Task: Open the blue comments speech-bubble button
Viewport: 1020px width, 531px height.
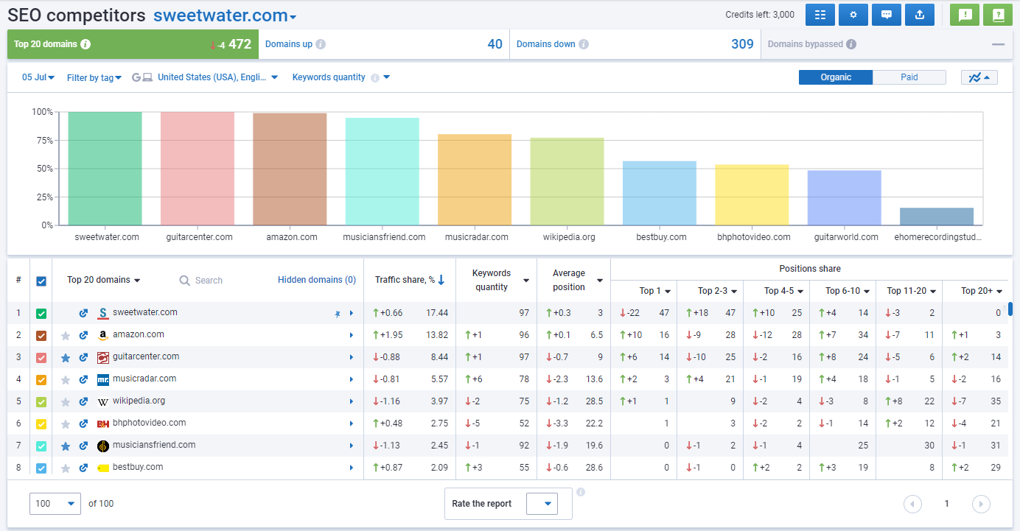Action: tap(887, 15)
